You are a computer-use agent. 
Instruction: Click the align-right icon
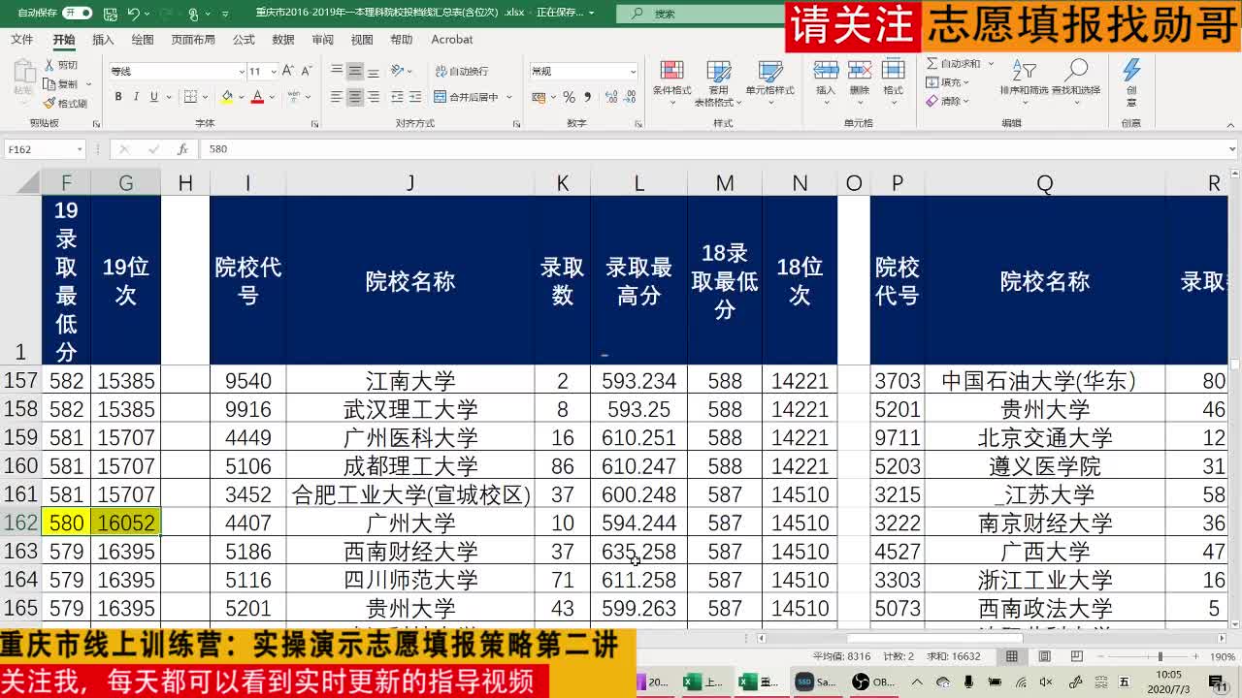374,97
